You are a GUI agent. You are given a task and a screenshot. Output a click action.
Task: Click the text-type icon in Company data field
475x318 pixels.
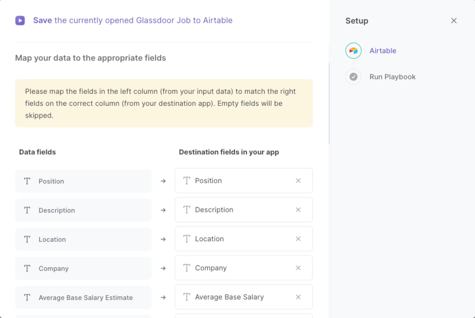(27, 268)
